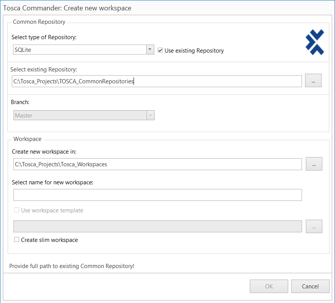Click the Tricentis Tosca logo icon
335x303 pixels.
tap(315, 42)
